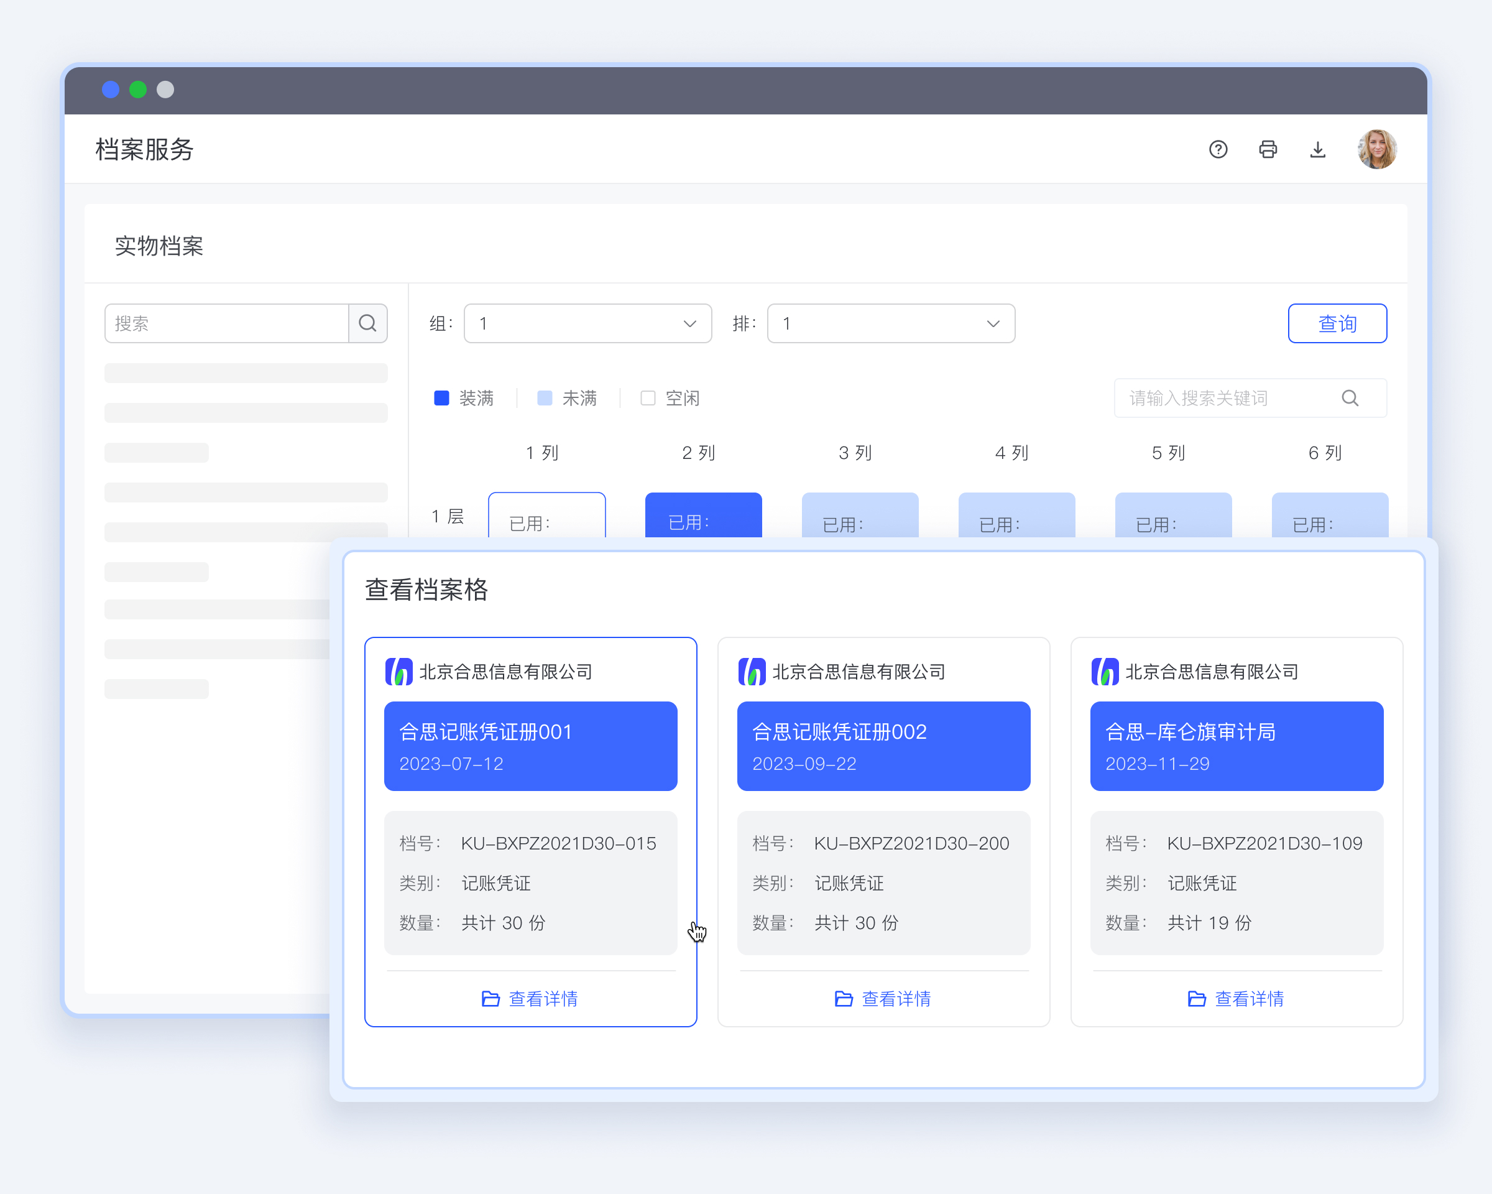Screen dimensions: 1492x1194
Task: Click the keyword search magnifier icon
Action: [x=1350, y=398]
